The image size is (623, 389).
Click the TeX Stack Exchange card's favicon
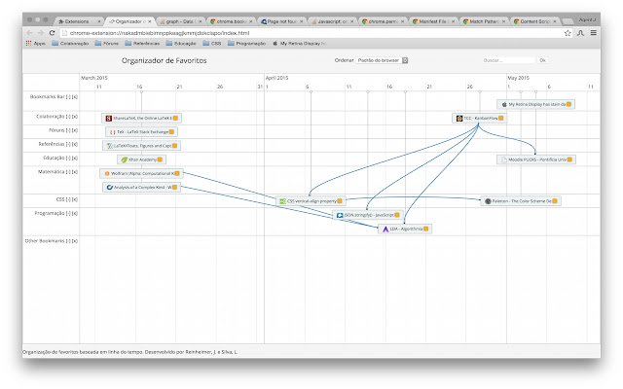[x=113, y=132]
